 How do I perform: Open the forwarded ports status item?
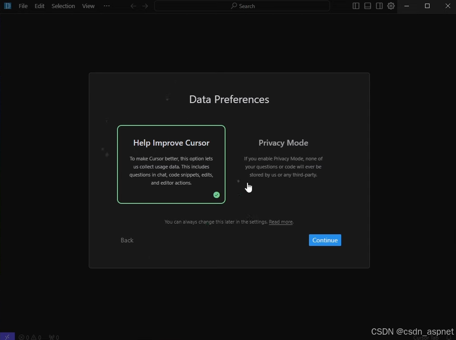(x=54, y=337)
